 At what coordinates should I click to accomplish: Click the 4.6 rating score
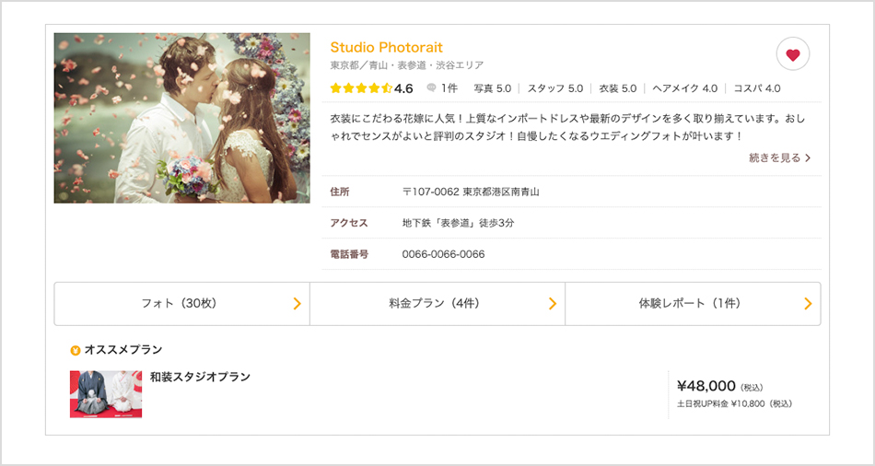click(403, 88)
